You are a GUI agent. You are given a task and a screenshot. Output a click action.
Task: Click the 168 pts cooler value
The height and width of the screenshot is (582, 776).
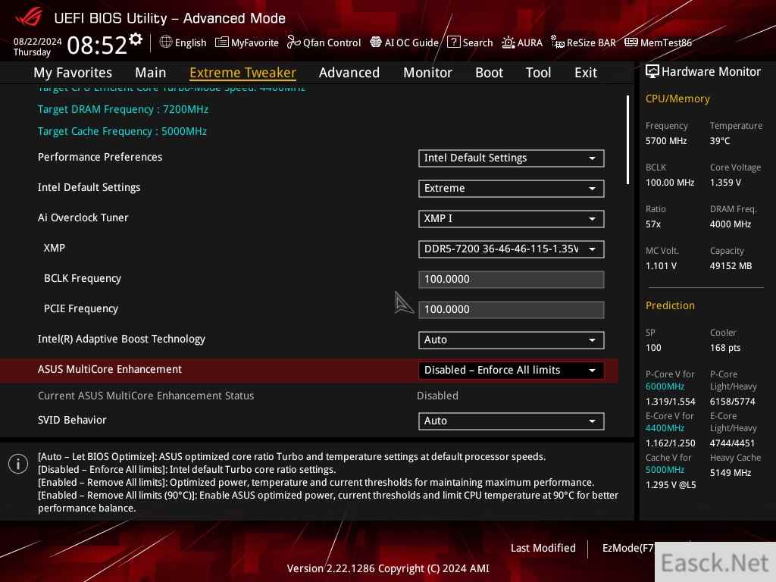point(725,347)
